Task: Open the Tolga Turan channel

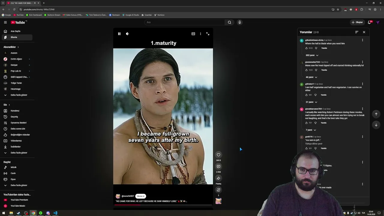Action: click(x=17, y=83)
